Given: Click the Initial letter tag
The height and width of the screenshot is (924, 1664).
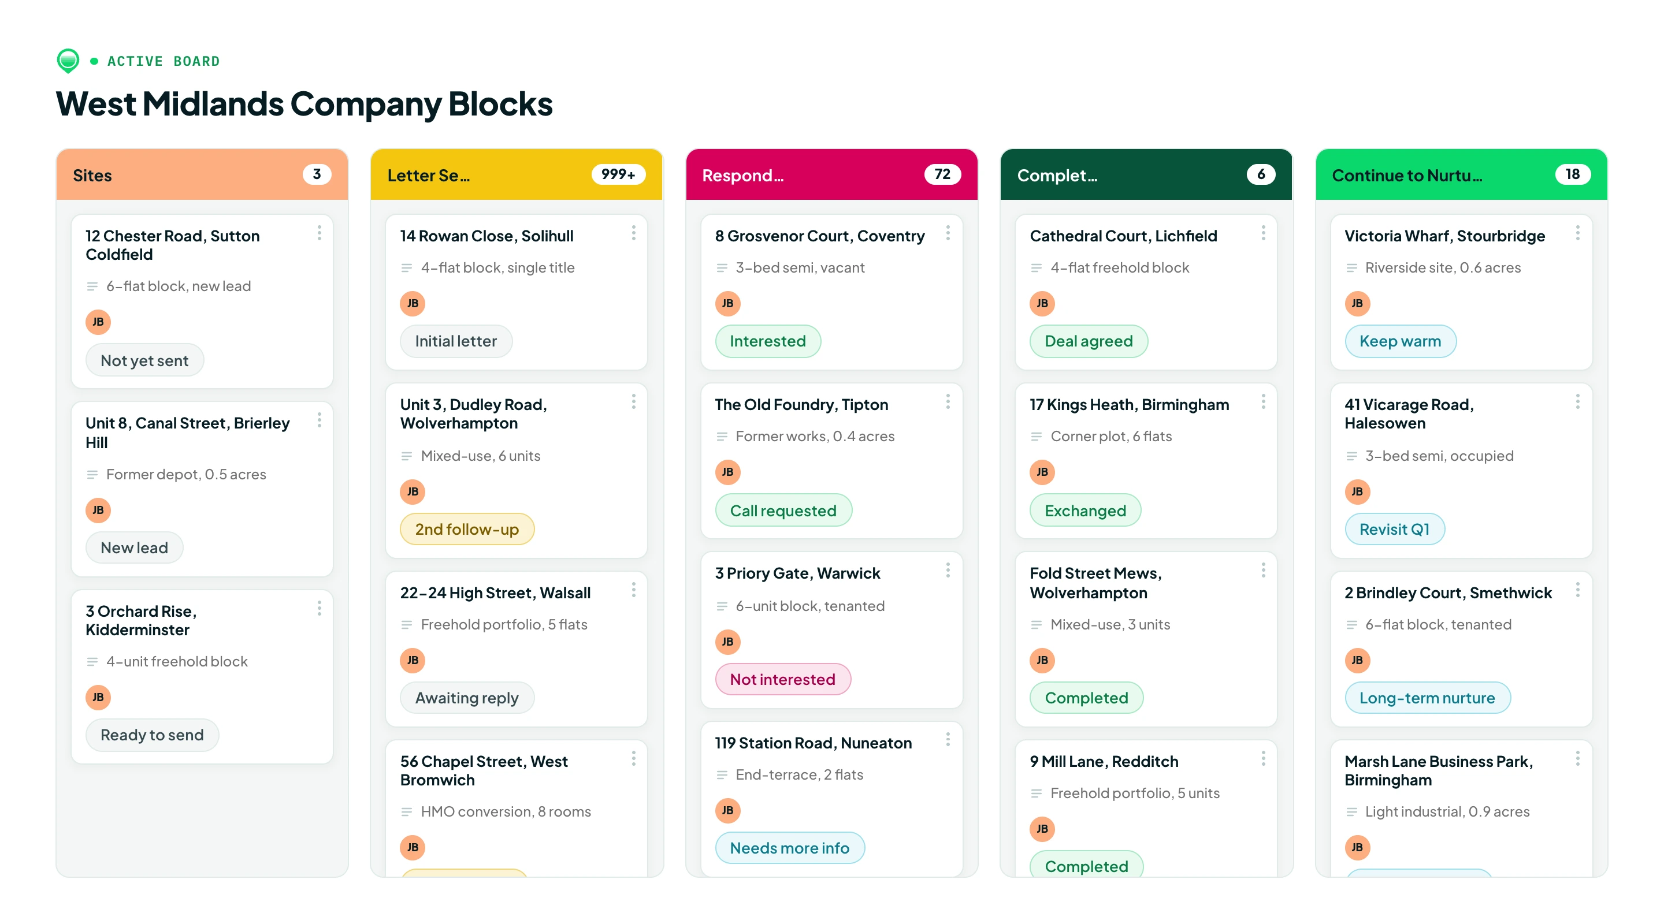Looking at the screenshot, I should pos(456,341).
